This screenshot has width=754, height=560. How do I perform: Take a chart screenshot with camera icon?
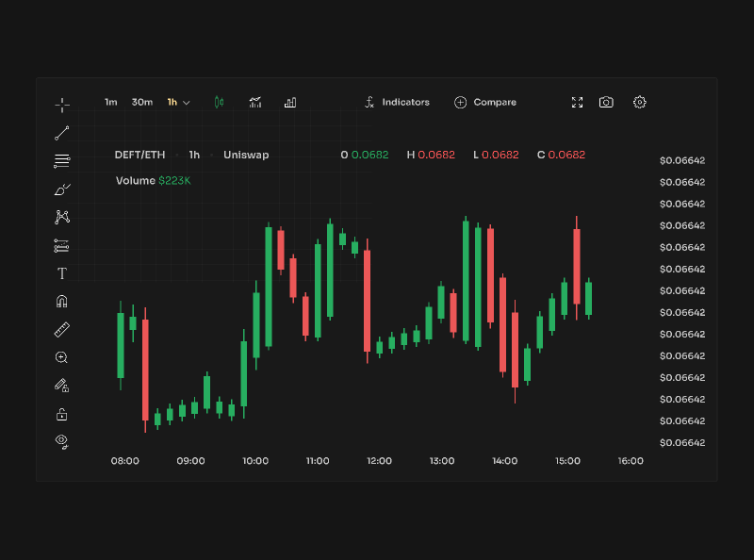coord(606,102)
